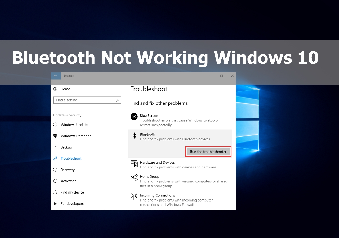The height and width of the screenshot is (238, 339).
Task: Open the Home settings page
Action: coord(65,89)
